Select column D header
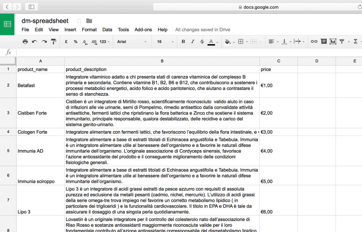Image resolution: width=362 pixels, height=232 pixels. tap(317, 61)
